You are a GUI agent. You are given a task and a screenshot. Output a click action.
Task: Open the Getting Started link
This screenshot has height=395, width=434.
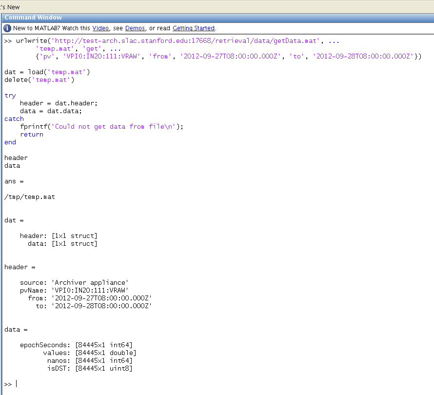click(194, 28)
